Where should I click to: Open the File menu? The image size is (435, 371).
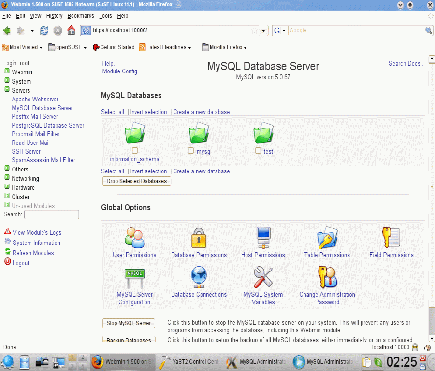[7, 16]
